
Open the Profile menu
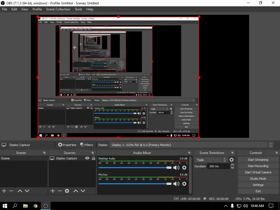click(37, 9)
